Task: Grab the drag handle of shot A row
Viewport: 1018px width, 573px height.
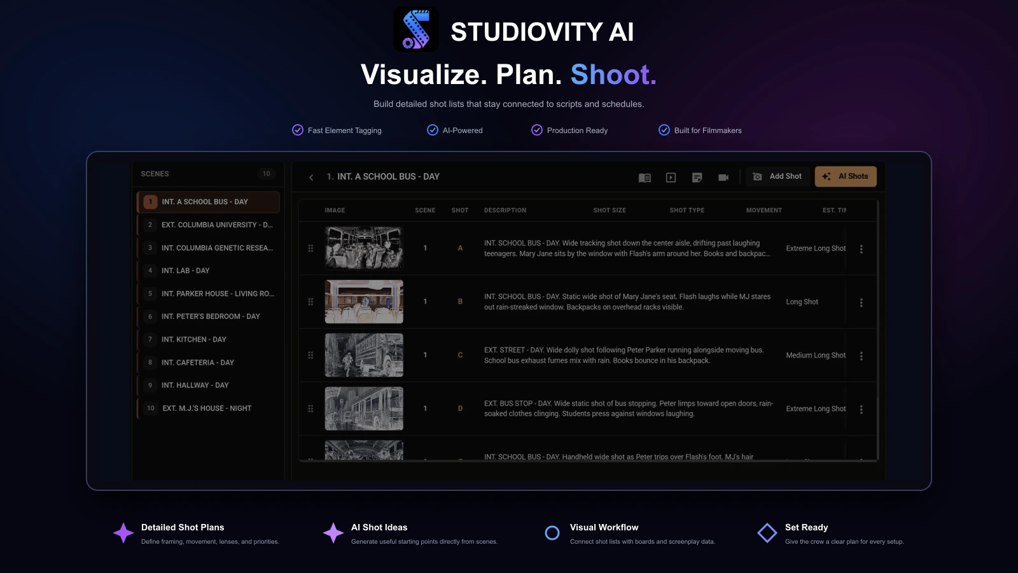Action: [x=310, y=248]
